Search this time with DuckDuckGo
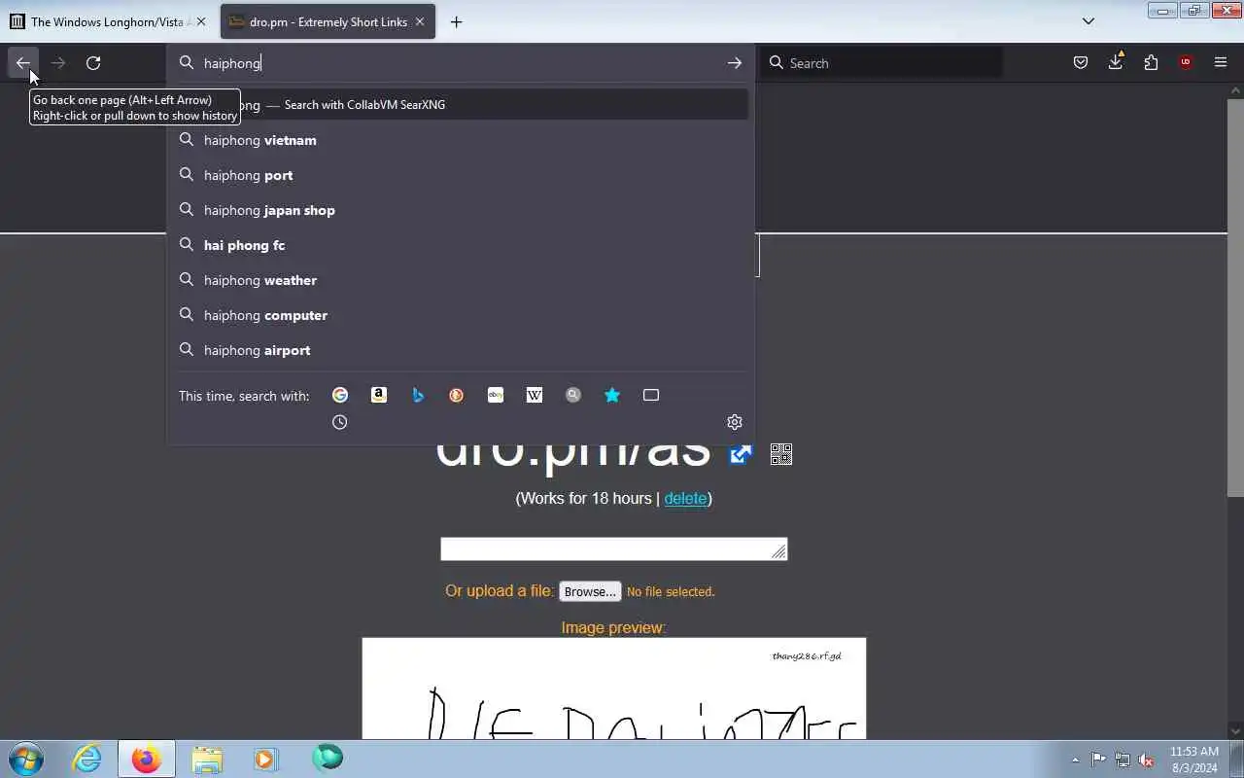This screenshot has height=778, width=1244. [x=457, y=395]
